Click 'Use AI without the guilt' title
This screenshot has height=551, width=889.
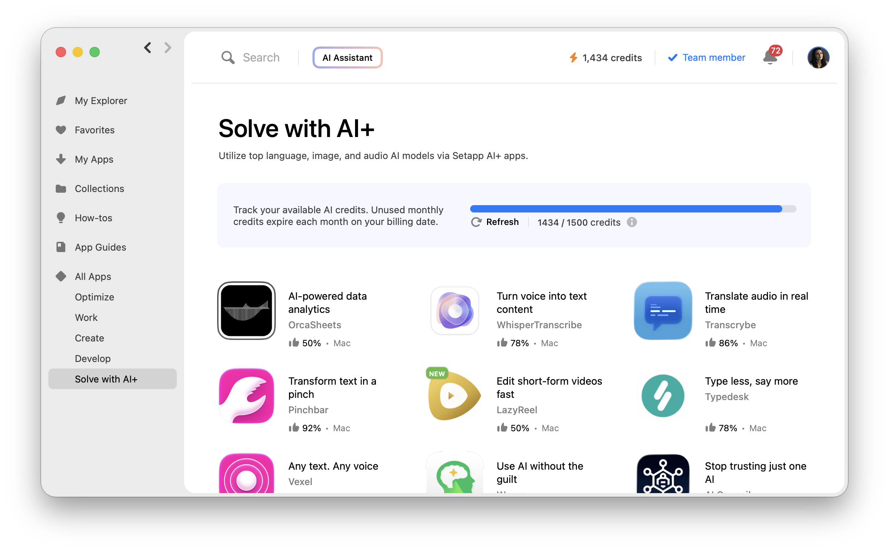coord(540,473)
